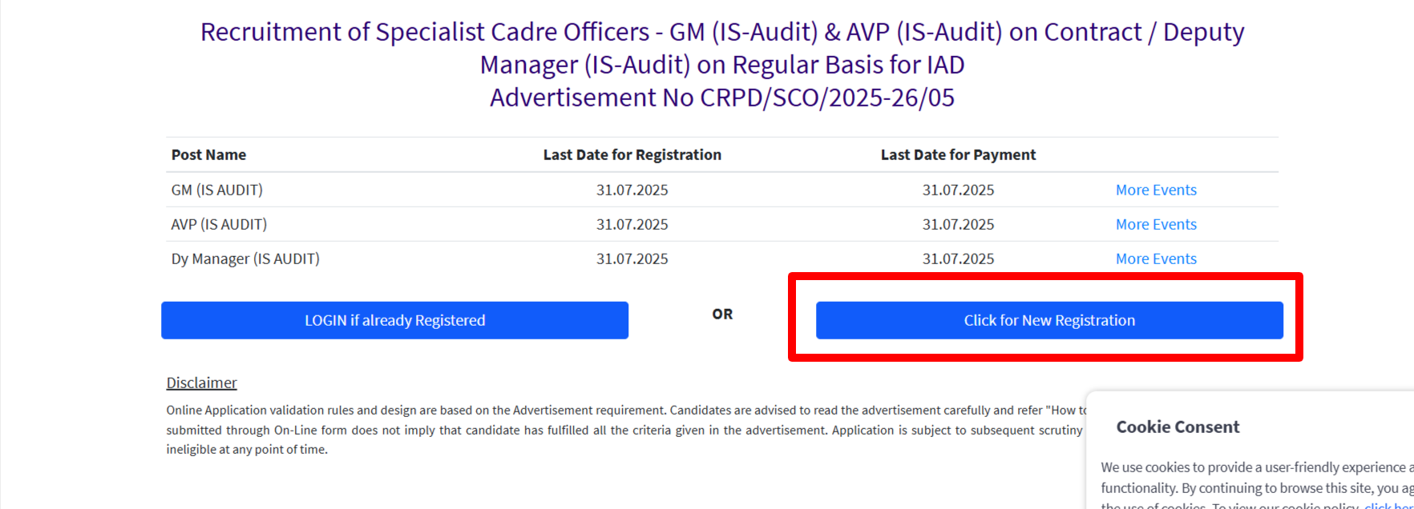Screen dimensions: 1414x509
Task: Select the 'Post Name' column header
Action: 208,154
